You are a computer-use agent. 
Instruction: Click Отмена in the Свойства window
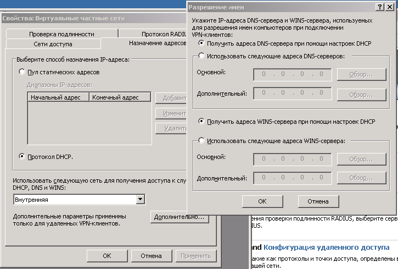pos(152,256)
